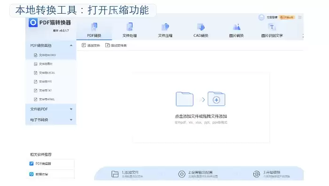
Task: Open the hamburger menu at top right
Action: [300, 17]
